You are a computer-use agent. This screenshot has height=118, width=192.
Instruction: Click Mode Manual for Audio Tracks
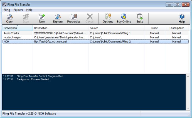[x=154, y=33]
